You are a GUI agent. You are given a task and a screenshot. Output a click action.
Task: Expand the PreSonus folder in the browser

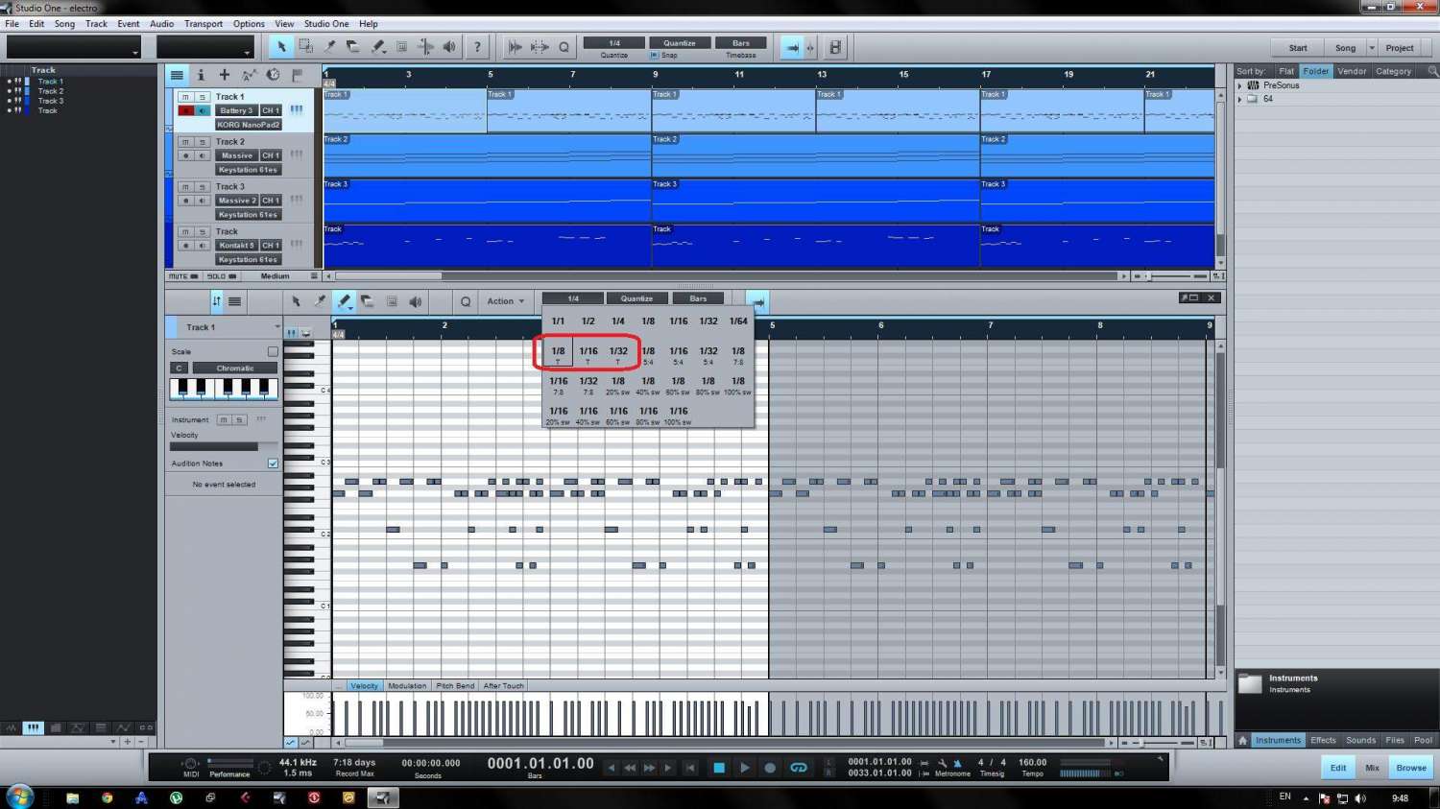[x=1240, y=85]
